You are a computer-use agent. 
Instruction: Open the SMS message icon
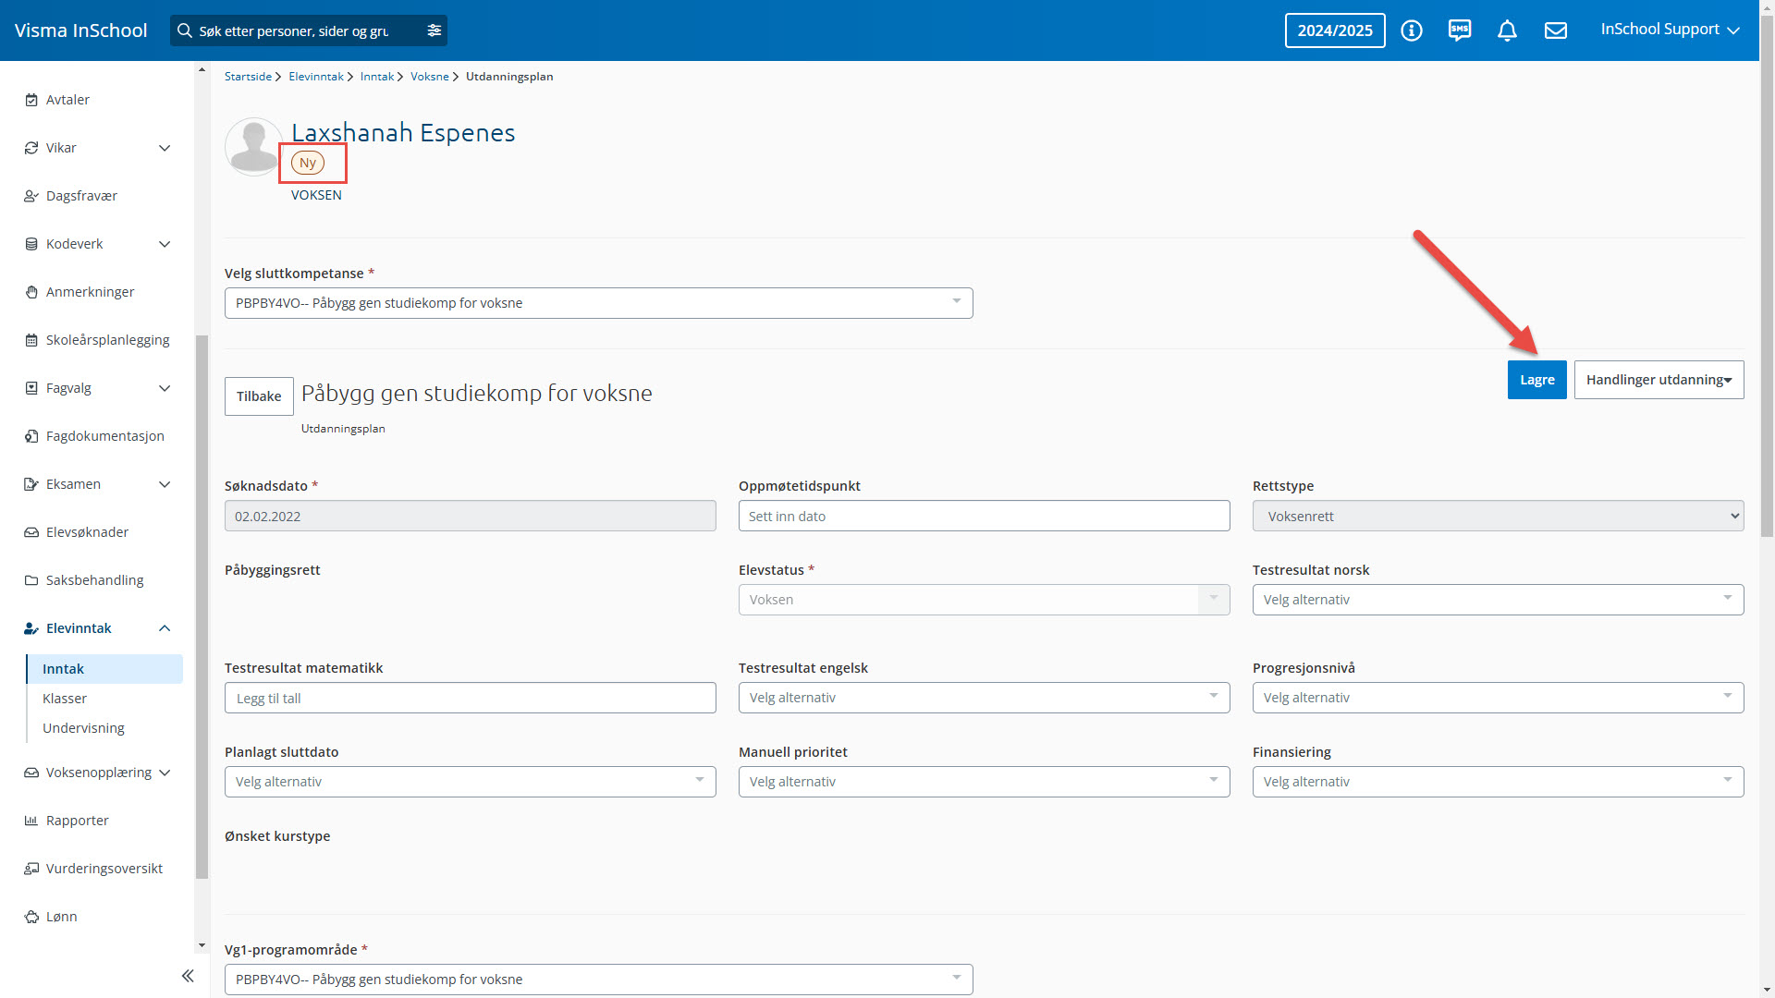click(1460, 30)
